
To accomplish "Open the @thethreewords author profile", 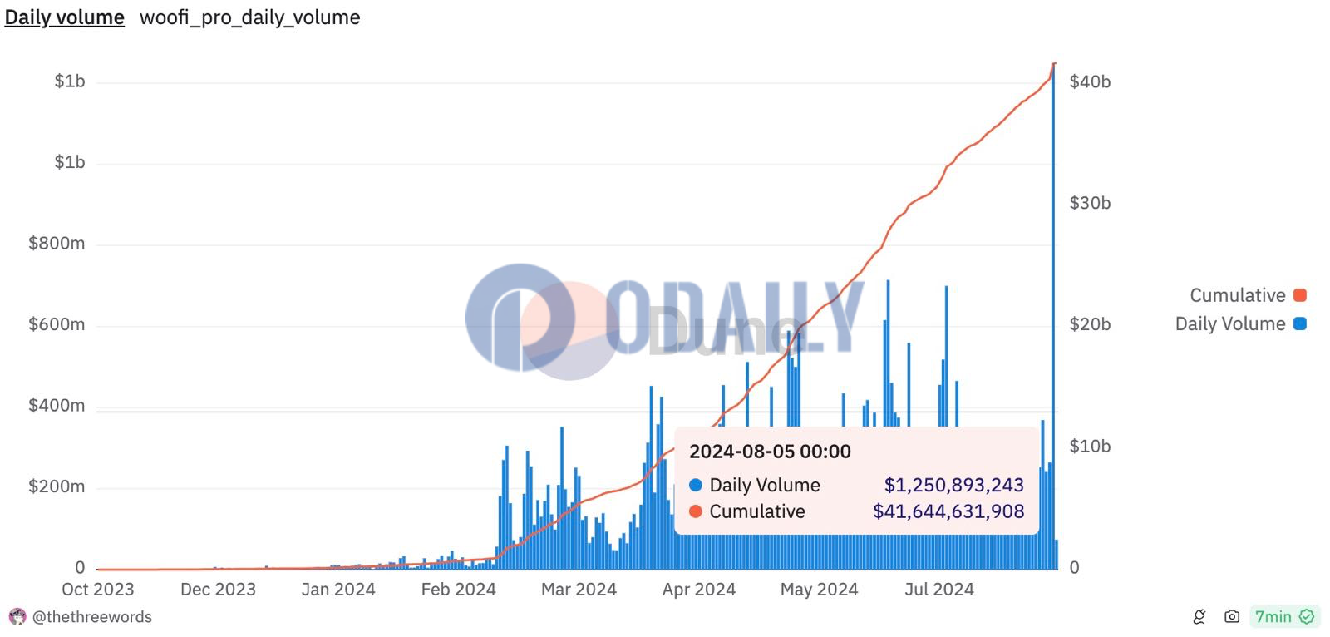I will (x=92, y=617).
